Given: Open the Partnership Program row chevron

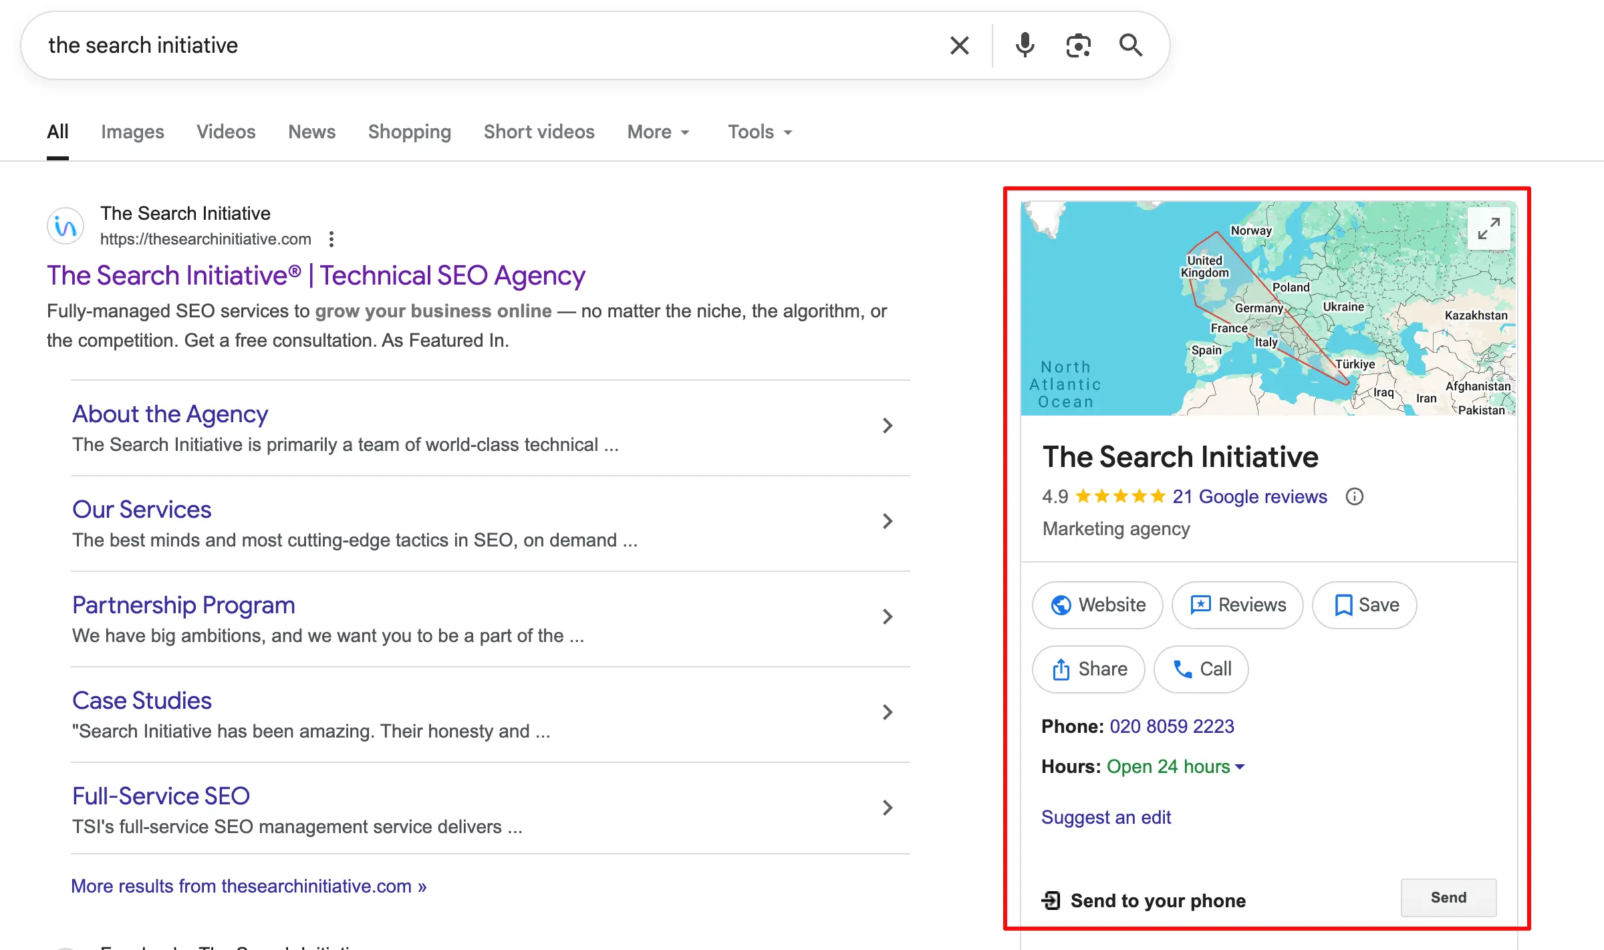Looking at the screenshot, I should click(888, 617).
